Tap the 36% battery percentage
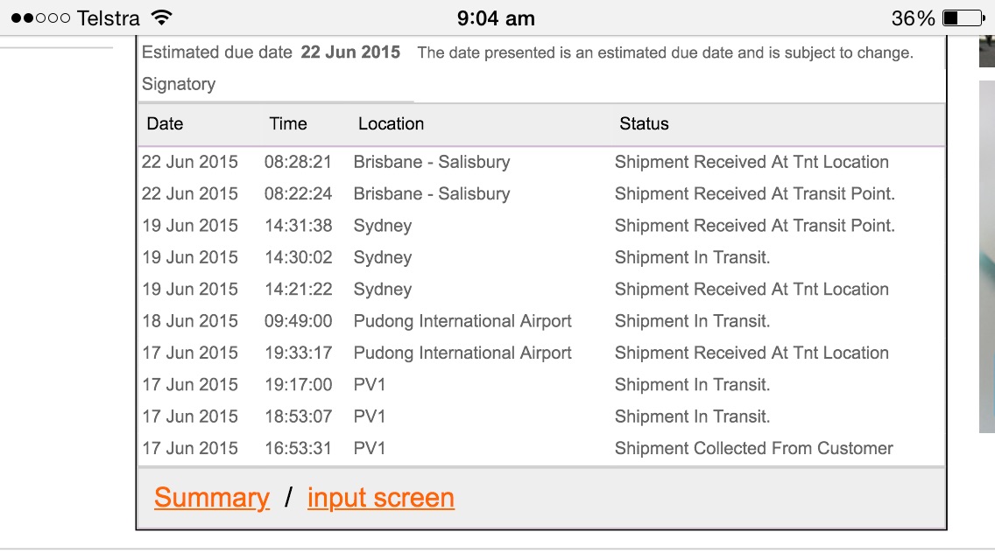Image resolution: width=995 pixels, height=560 pixels. tap(914, 18)
